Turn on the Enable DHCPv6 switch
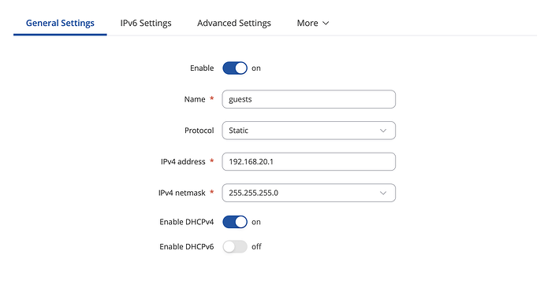 click(x=235, y=247)
